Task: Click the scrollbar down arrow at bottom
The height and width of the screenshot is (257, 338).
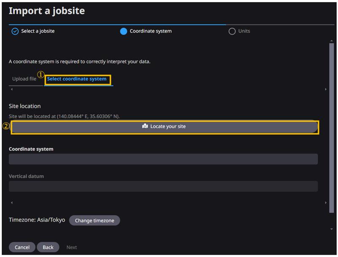Action: pyautogui.click(x=332, y=229)
